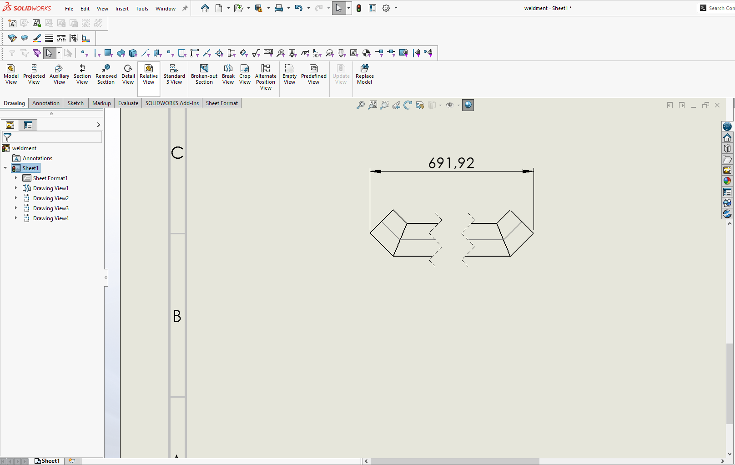Click the Line Color tool
This screenshot has width=735, height=465.
point(37,38)
